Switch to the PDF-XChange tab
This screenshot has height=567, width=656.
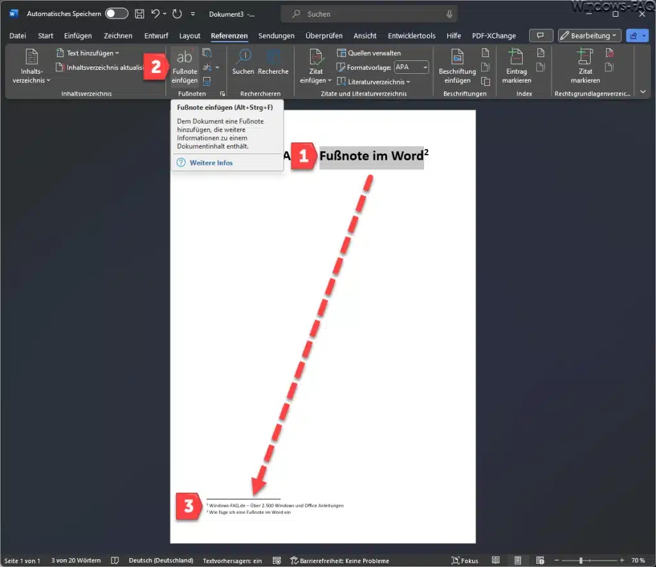[494, 35]
